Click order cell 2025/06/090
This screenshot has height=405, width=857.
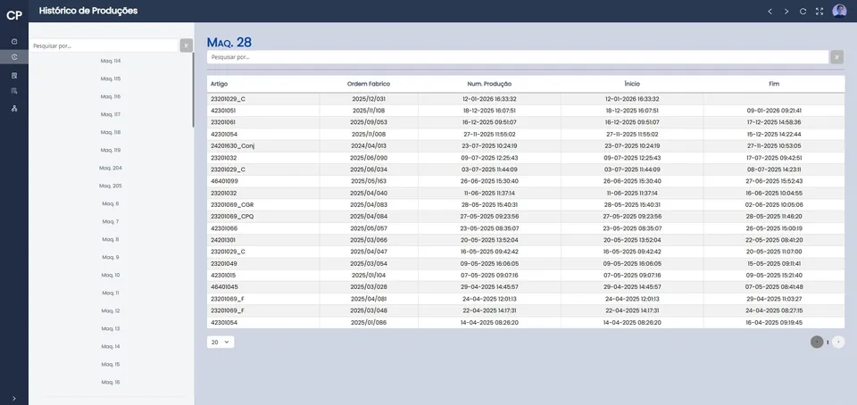[369, 158]
